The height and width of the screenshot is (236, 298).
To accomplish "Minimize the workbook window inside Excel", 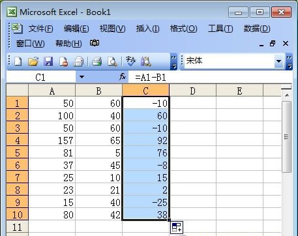I will [261, 45].
